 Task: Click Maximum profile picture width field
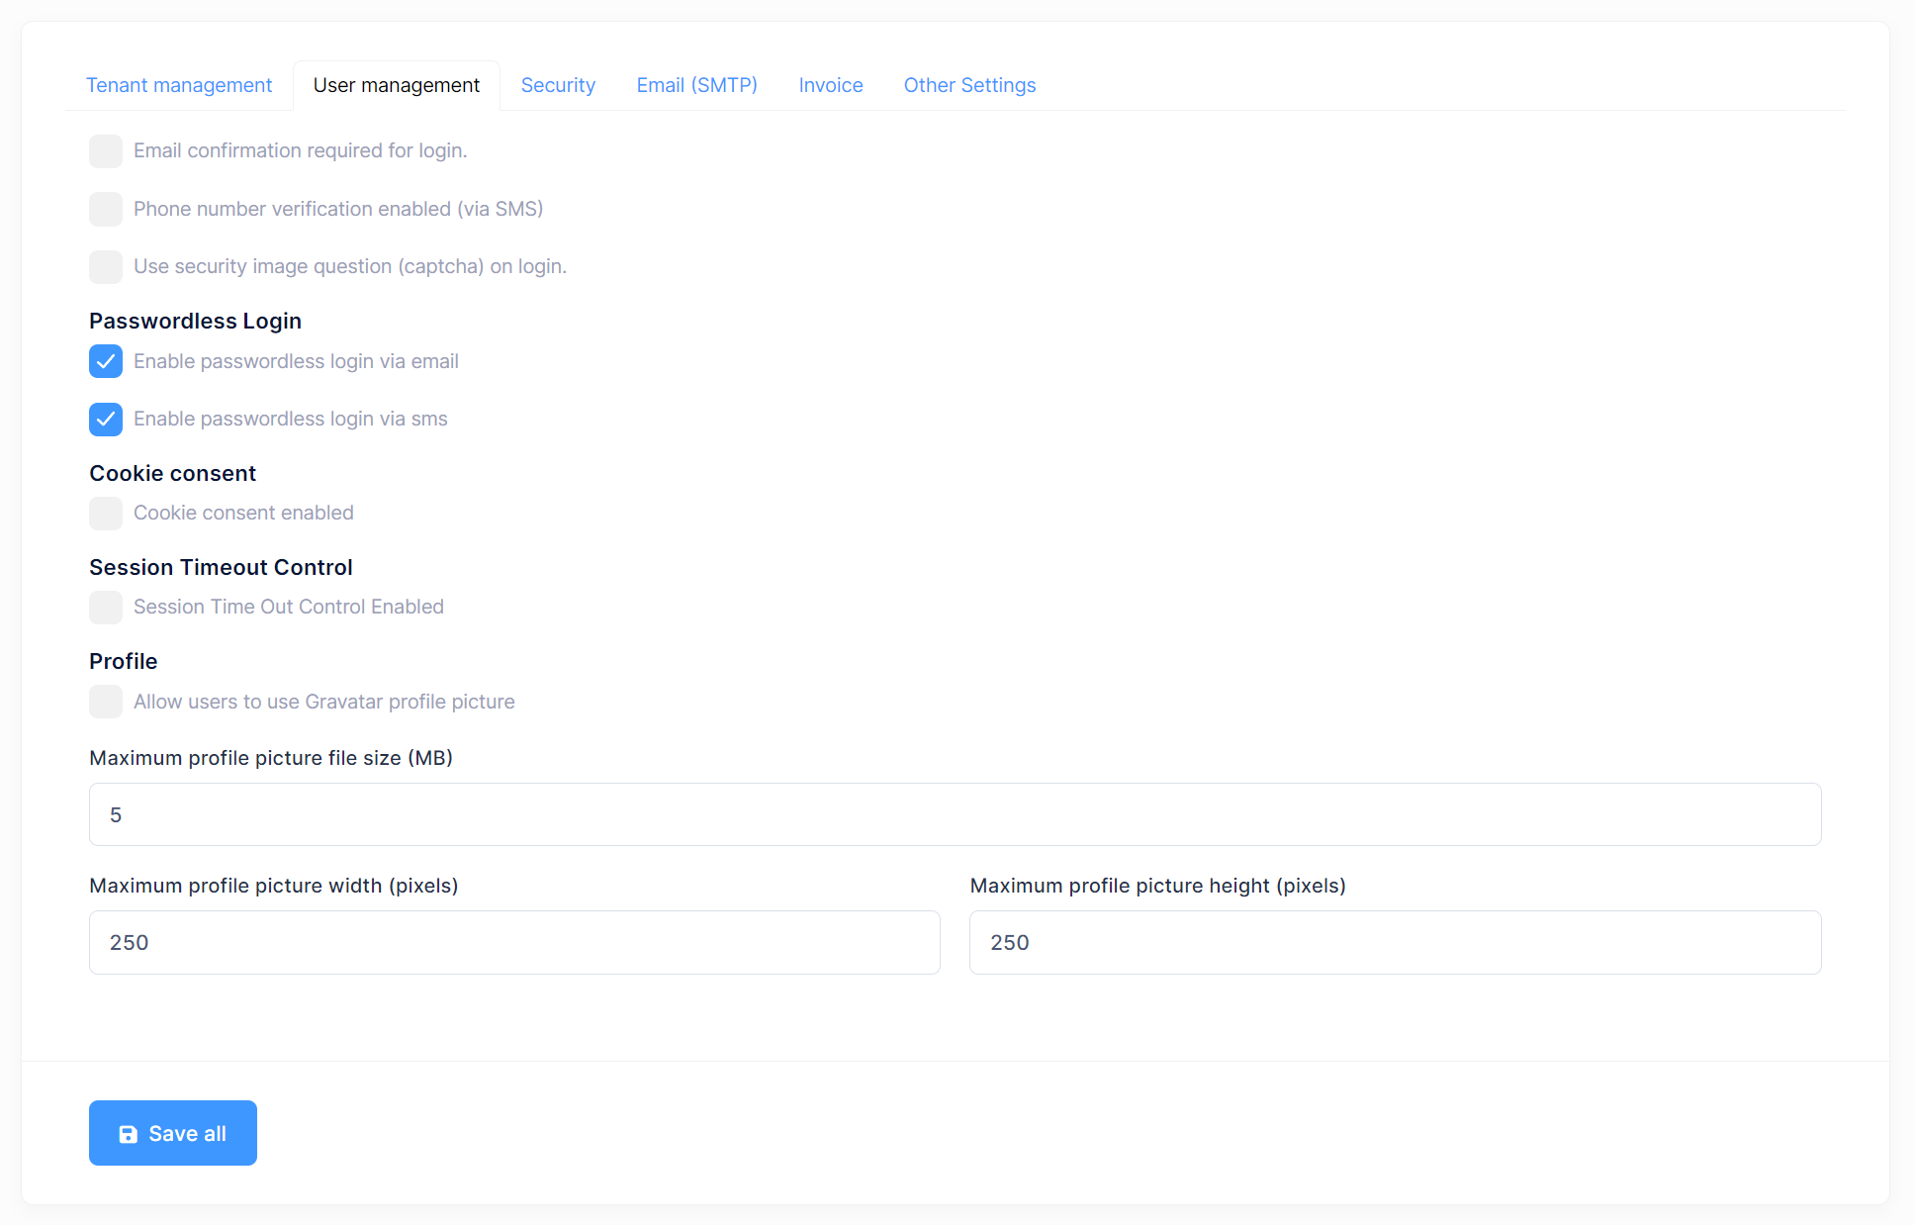coord(514,943)
